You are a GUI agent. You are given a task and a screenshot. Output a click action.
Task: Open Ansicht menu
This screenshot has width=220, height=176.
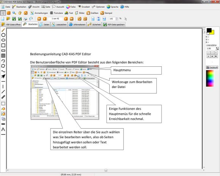[x=34, y=7]
